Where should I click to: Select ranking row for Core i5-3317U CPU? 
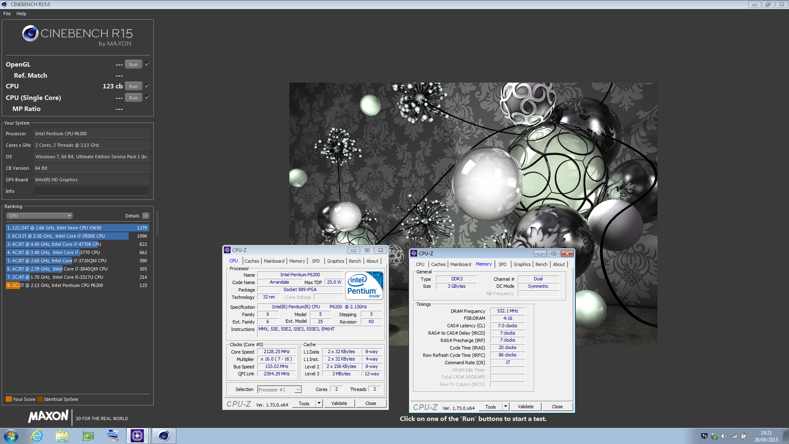[77, 277]
